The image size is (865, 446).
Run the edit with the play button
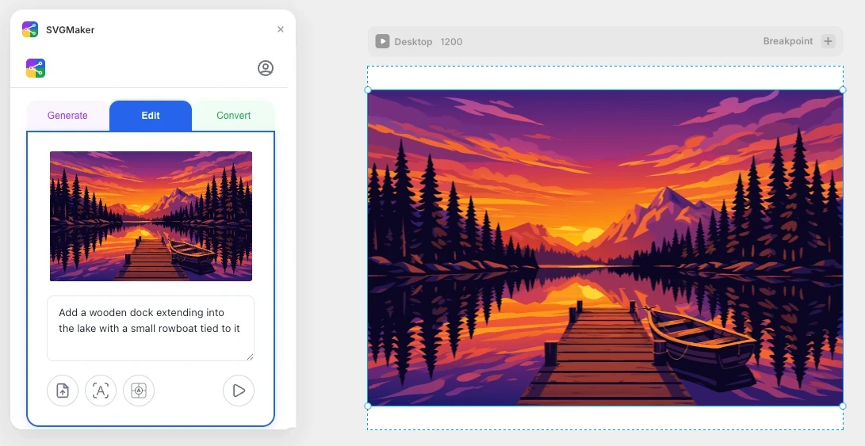(x=239, y=391)
